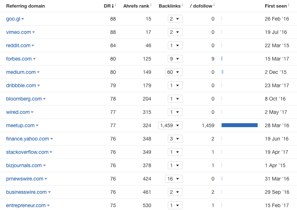
Task: Sort the table by DR column
Action: pyautogui.click(x=109, y=6)
